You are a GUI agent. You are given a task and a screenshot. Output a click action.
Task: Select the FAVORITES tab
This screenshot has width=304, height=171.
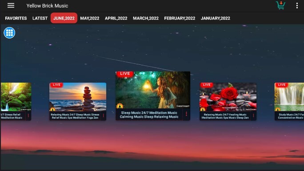click(16, 18)
